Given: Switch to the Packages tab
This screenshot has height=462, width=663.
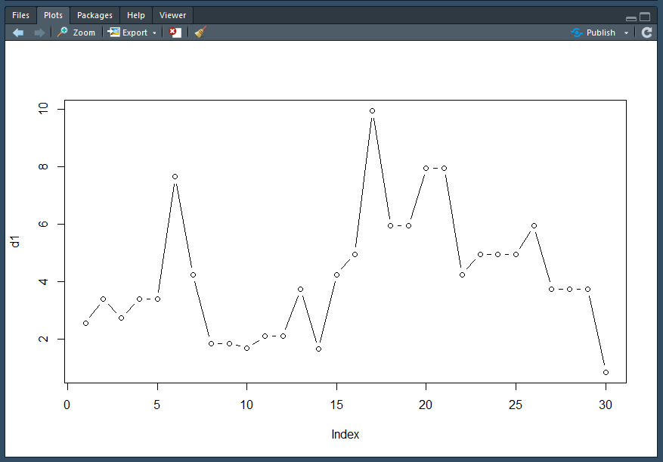Looking at the screenshot, I should pos(94,15).
